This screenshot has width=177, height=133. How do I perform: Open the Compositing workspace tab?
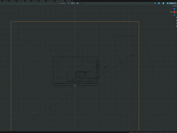click(x=50, y=1)
